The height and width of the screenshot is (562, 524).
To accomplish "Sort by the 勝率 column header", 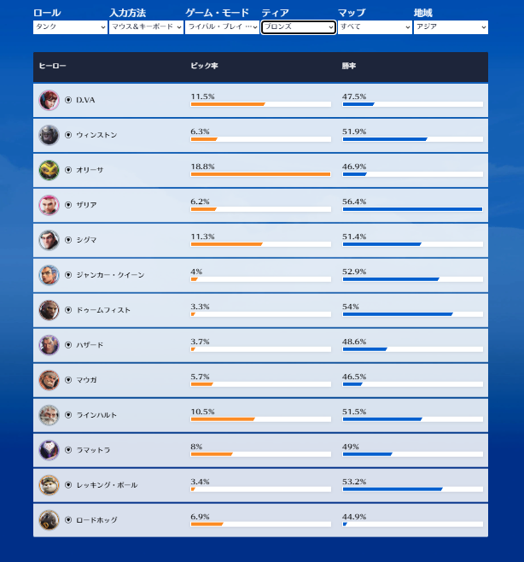I will 349,66.
